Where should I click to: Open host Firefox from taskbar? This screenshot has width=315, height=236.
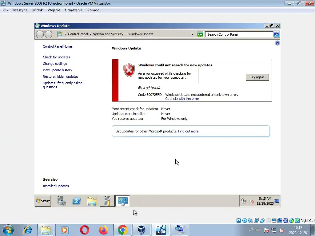(x=104, y=230)
